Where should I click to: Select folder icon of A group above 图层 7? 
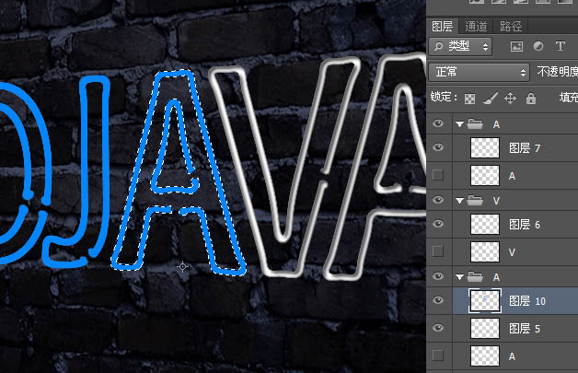pyautogui.click(x=475, y=123)
